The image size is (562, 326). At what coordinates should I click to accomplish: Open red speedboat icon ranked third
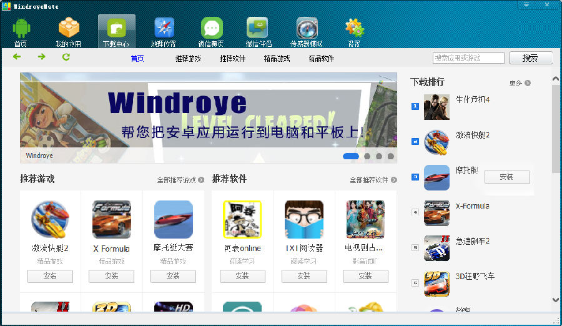point(436,177)
